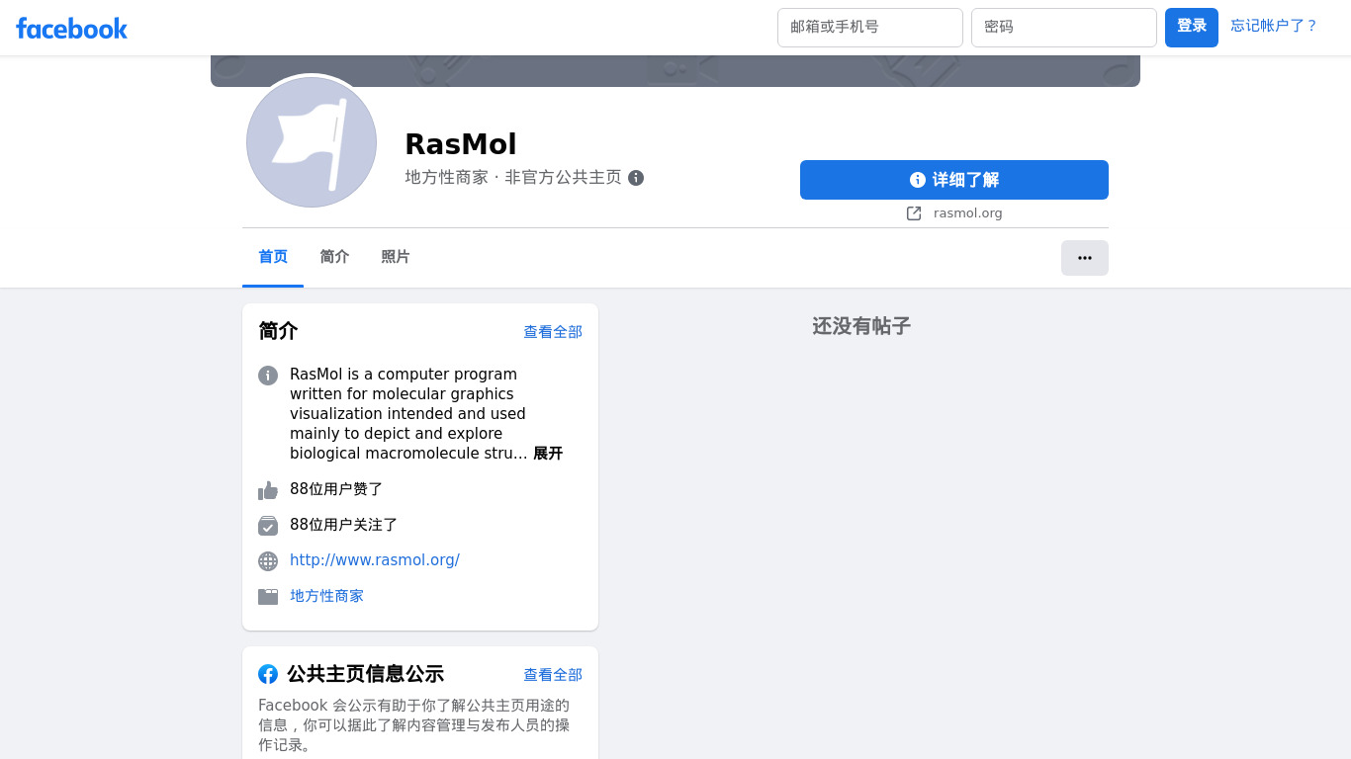Click 查看全部 in 公共主页信息公示 card
The height and width of the screenshot is (759, 1351).
553,675
